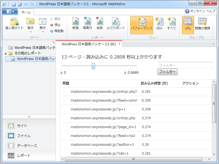The height and width of the screenshot is (164, 219).
Task: Select the その他のレポート folder
Action: coord(25,53)
